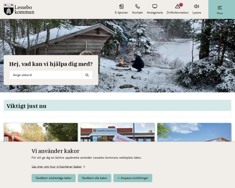Open the red house thumbnail card
The width and height of the screenshot is (235, 188).
[x=41, y=132]
